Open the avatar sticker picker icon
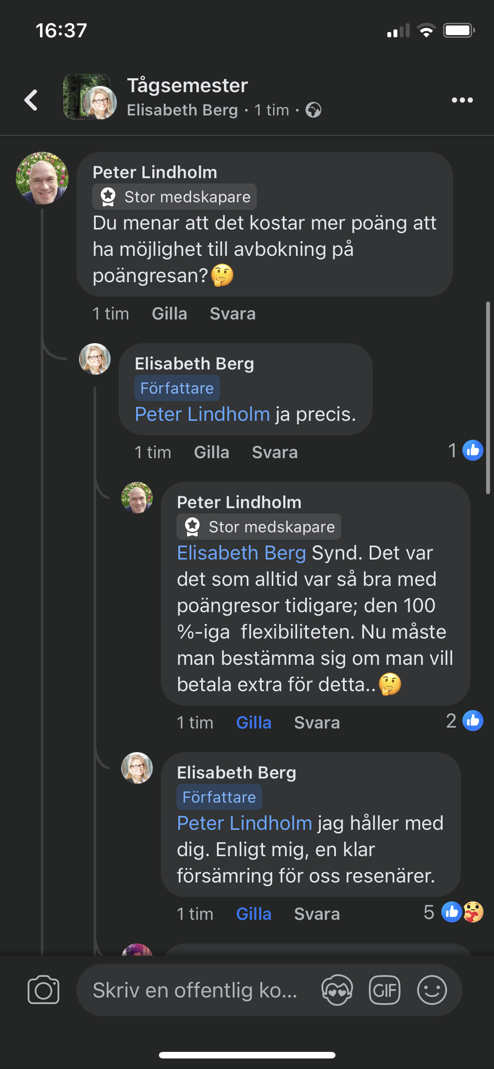 [x=337, y=990]
